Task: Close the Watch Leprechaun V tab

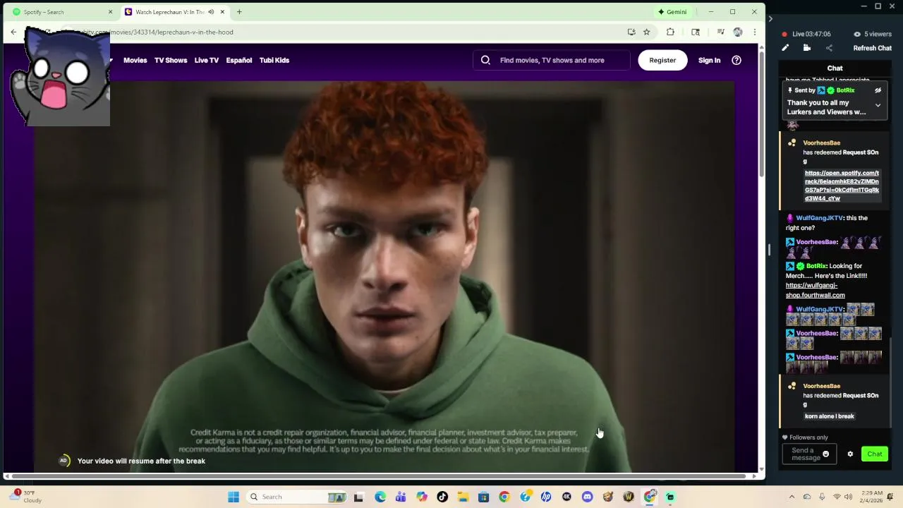Action: tap(223, 12)
